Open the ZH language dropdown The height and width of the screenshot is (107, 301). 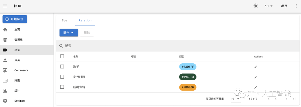(268, 6)
